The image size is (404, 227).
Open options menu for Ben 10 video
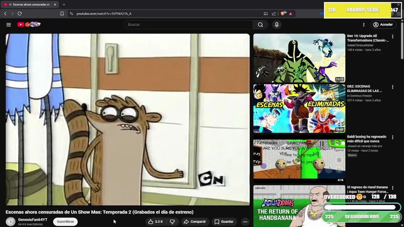click(x=393, y=37)
